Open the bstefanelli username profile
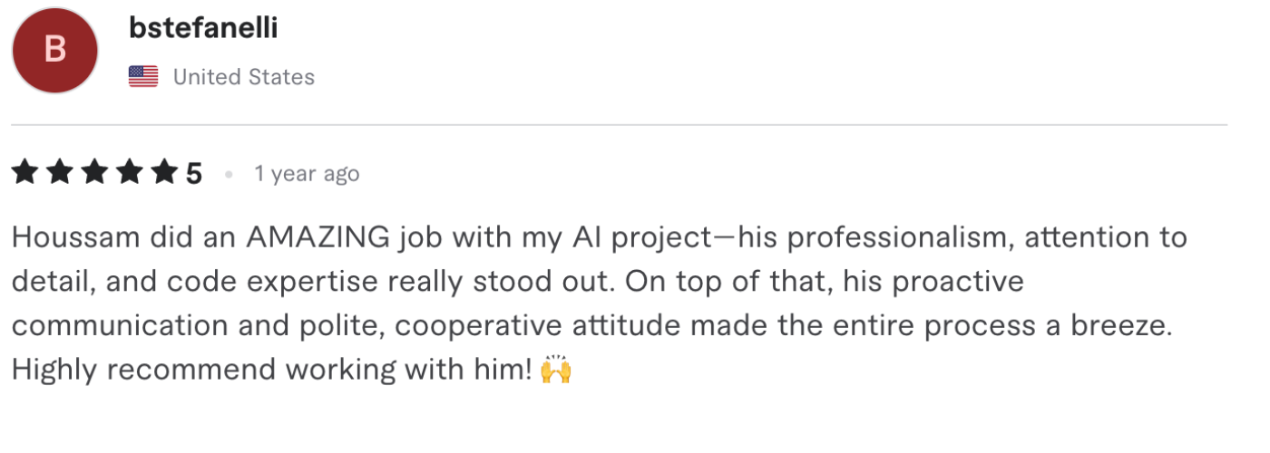The width and height of the screenshot is (1270, 453). [203, 28]
